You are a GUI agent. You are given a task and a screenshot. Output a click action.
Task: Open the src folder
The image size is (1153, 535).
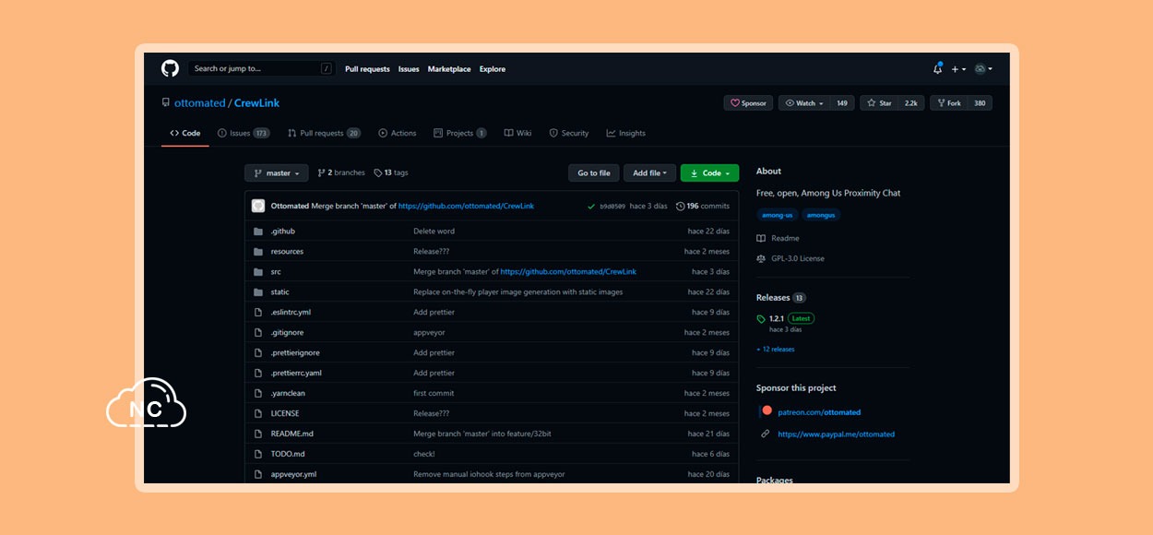pyautogui.click(x=275, y=271)
